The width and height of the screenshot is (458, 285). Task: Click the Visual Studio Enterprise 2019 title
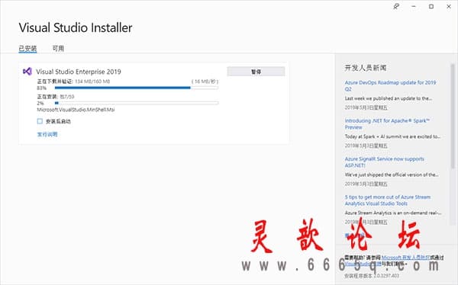[x=79, y=72]
